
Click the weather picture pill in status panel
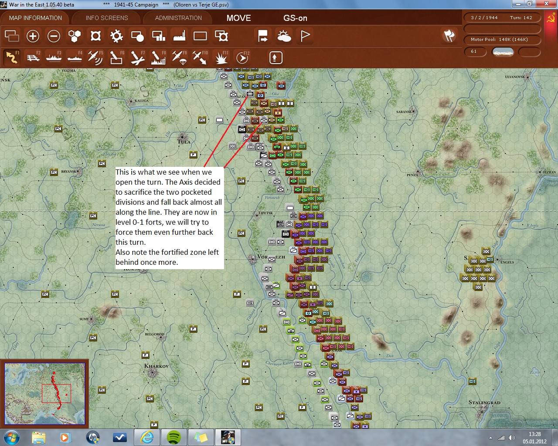[x=503, y=52]
